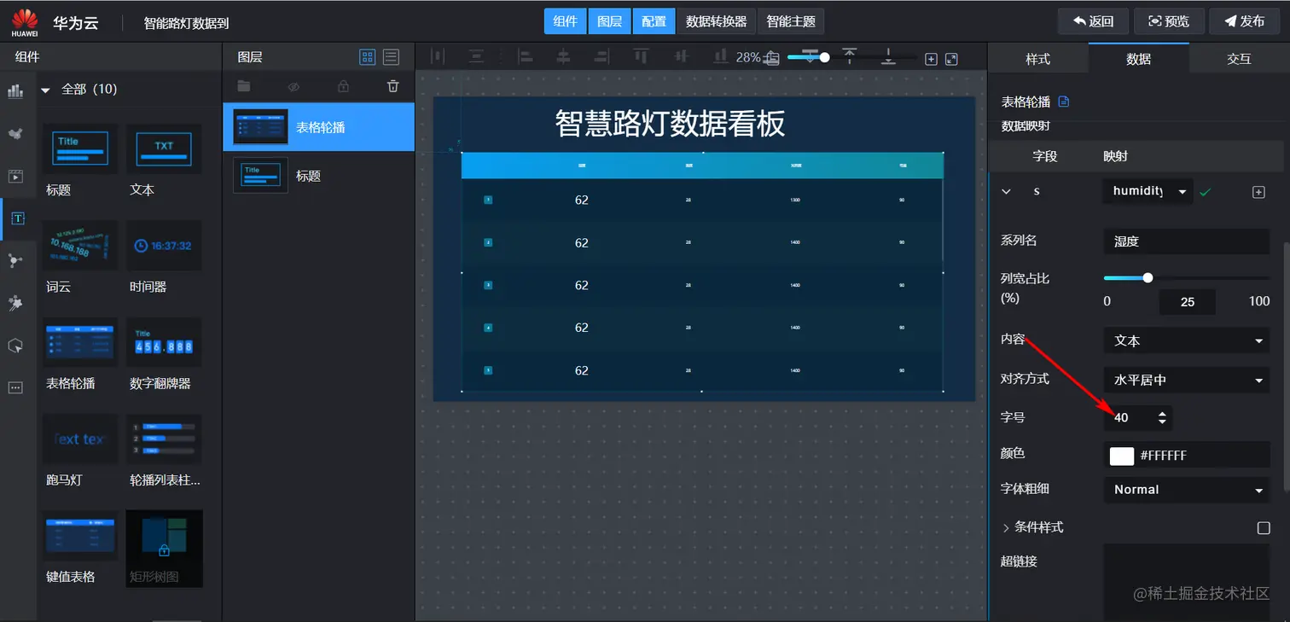This screenshot has height=622, width=1290.
Task: Distribute components horizontally
Action: (438, 57)
